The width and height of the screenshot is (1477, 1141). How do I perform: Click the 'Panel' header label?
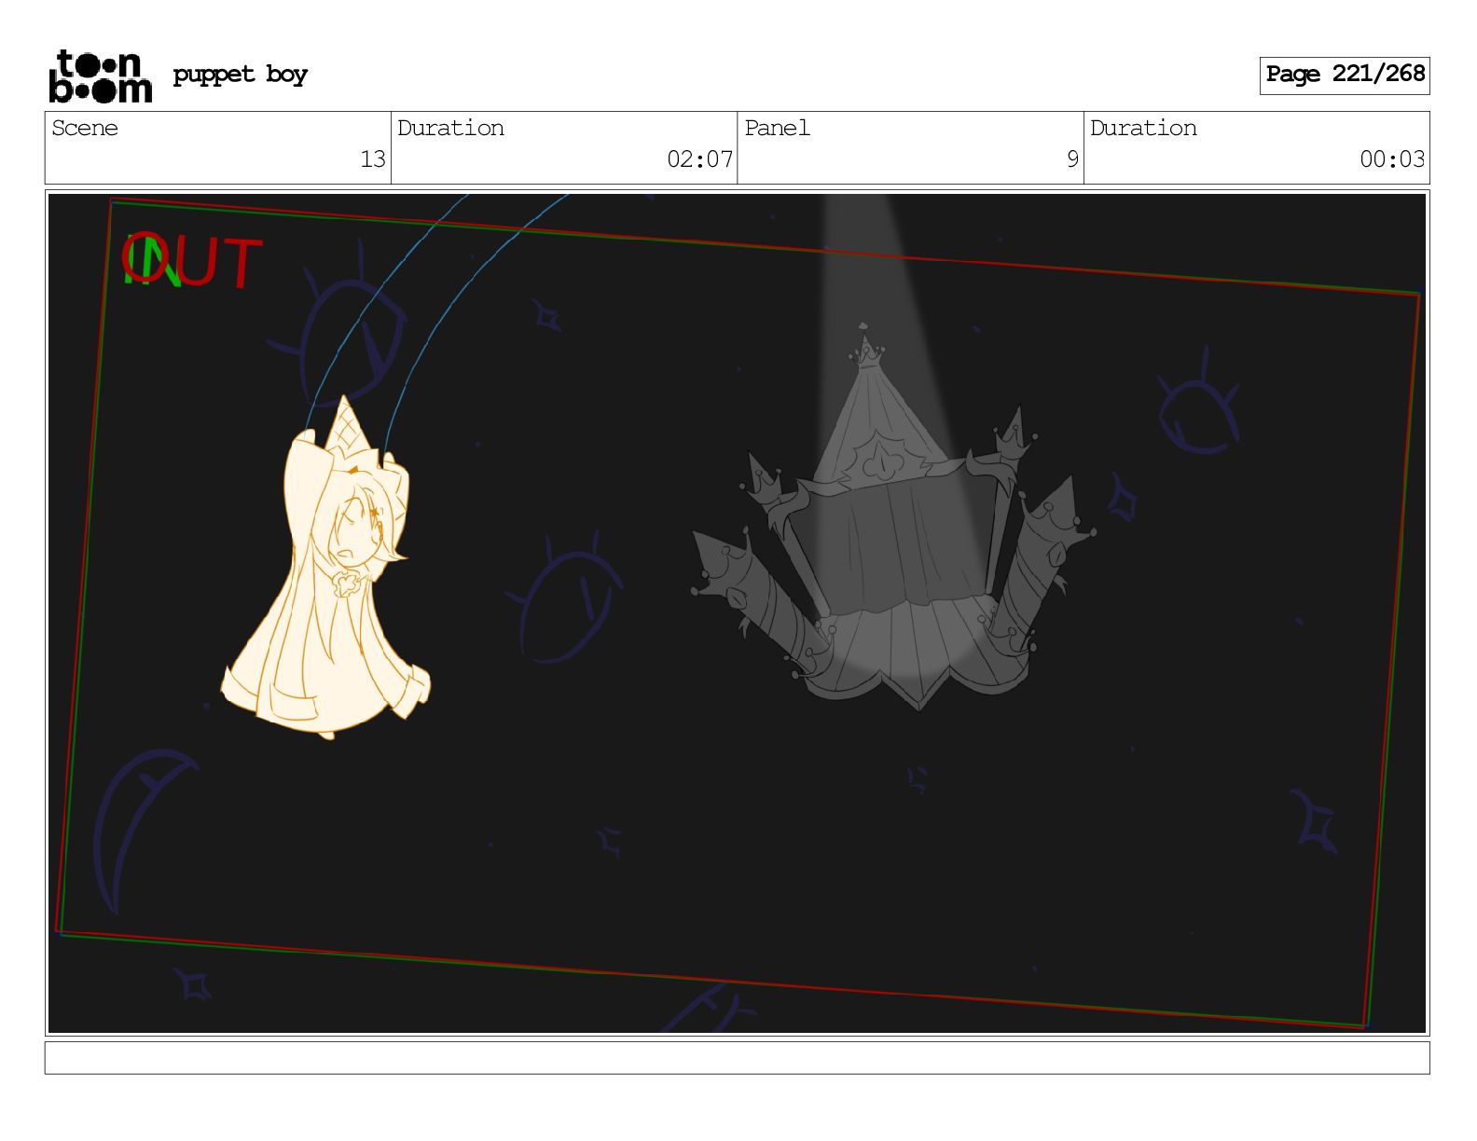click(777, 128)
